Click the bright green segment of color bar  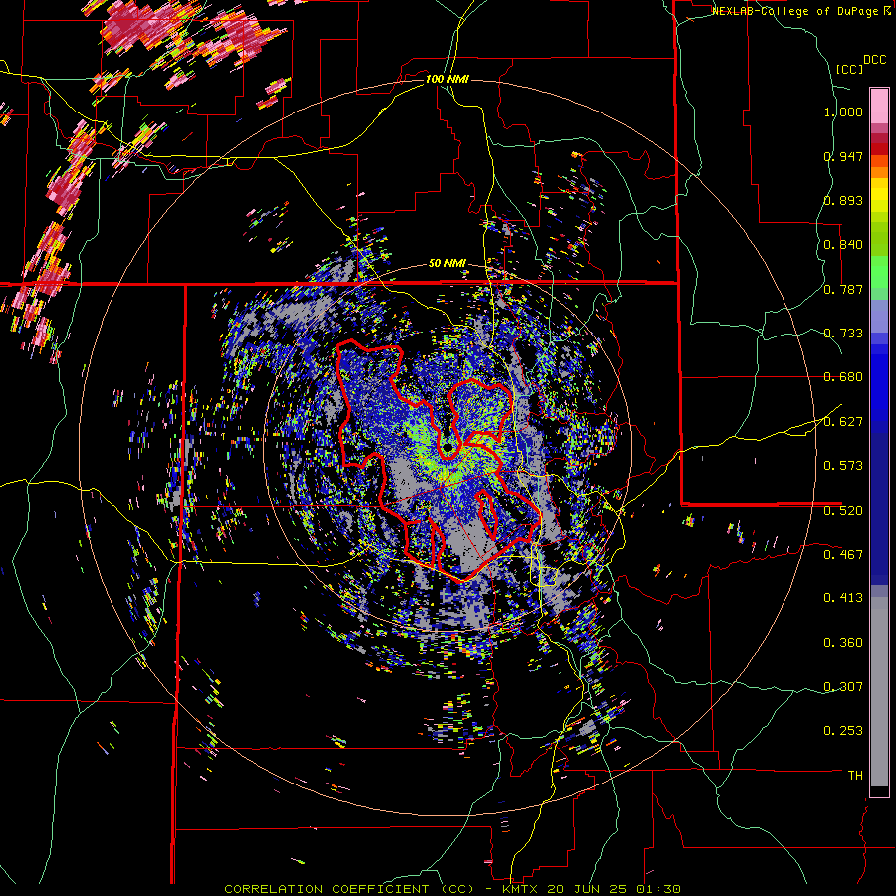(x=879, y=272)
